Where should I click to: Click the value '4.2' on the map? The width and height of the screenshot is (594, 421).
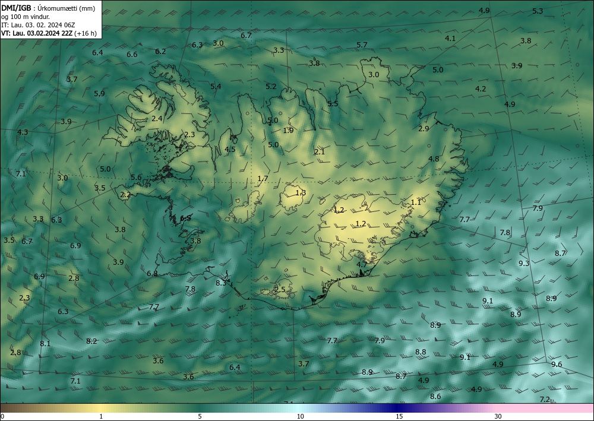coord(481,89)
